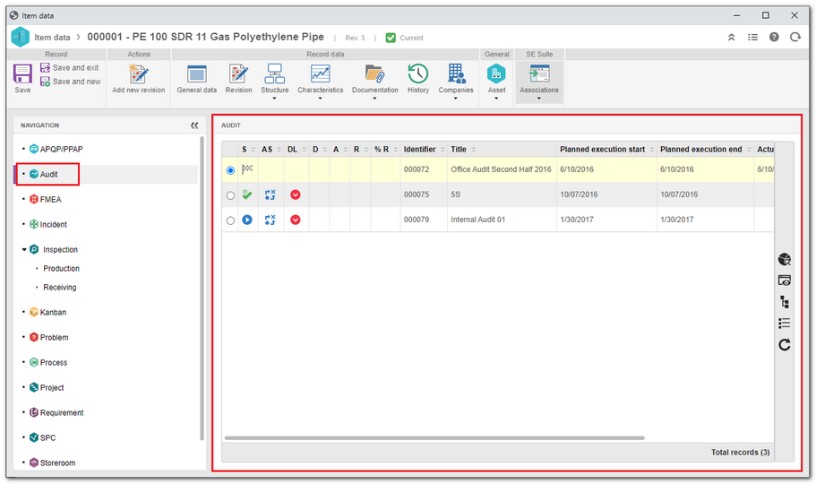Expand the Documentation dropdown arrow
This screenshot has height=484, width=816.
[x=374, y=98]
